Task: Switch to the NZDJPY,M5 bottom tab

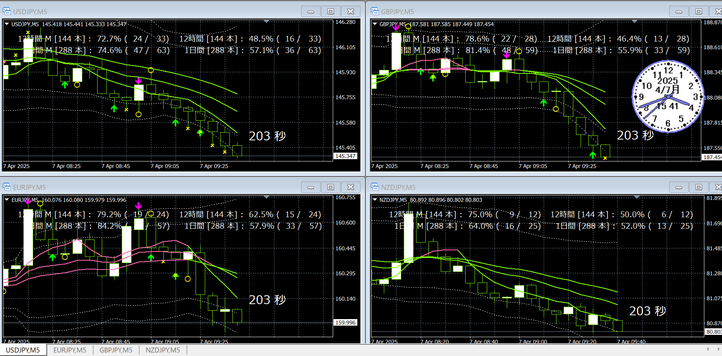Action: click(x=163, y=350)
